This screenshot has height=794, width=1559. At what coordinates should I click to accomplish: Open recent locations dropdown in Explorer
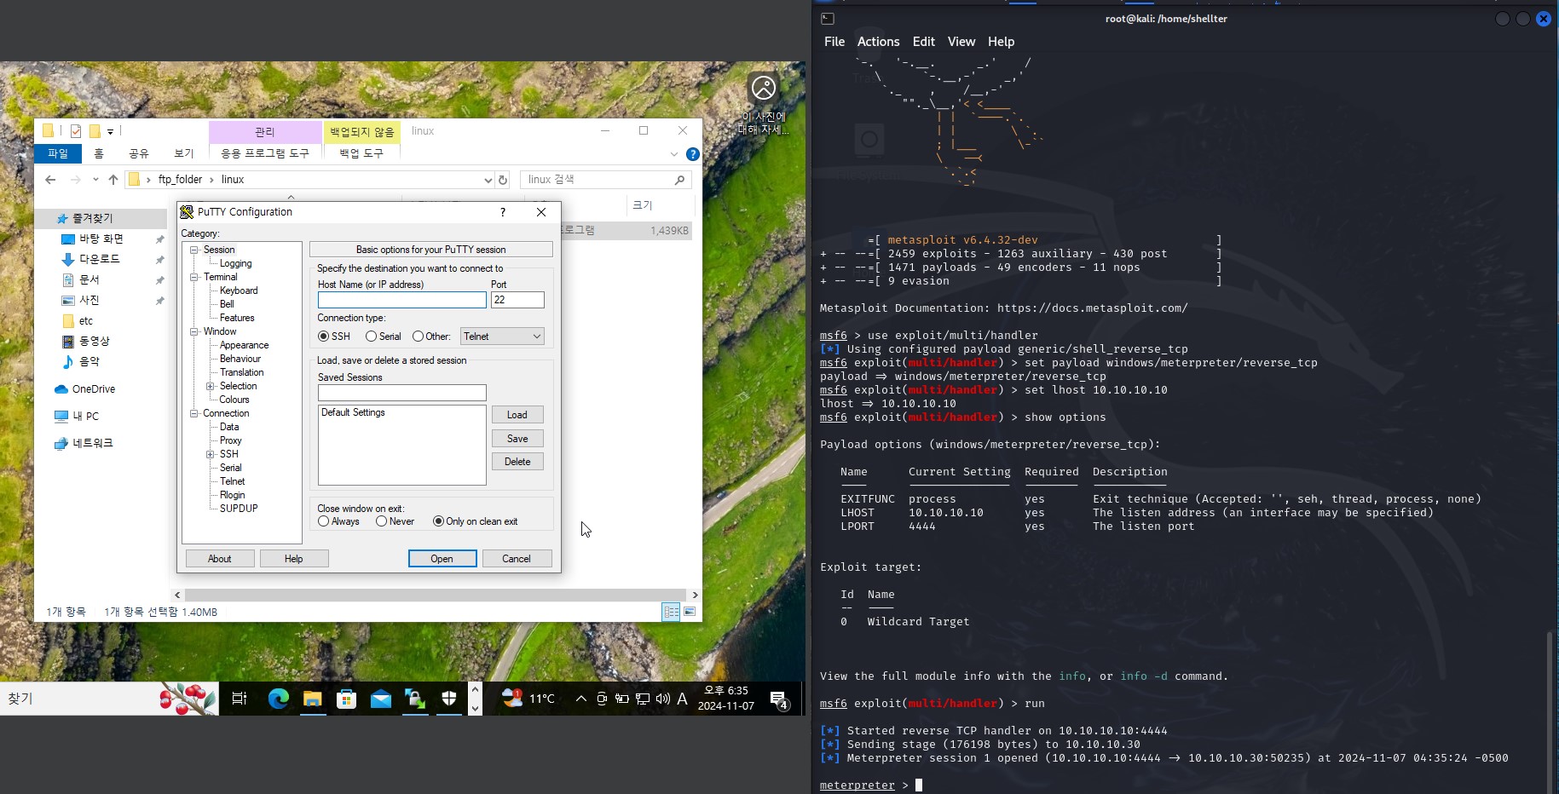pos(95,180)
